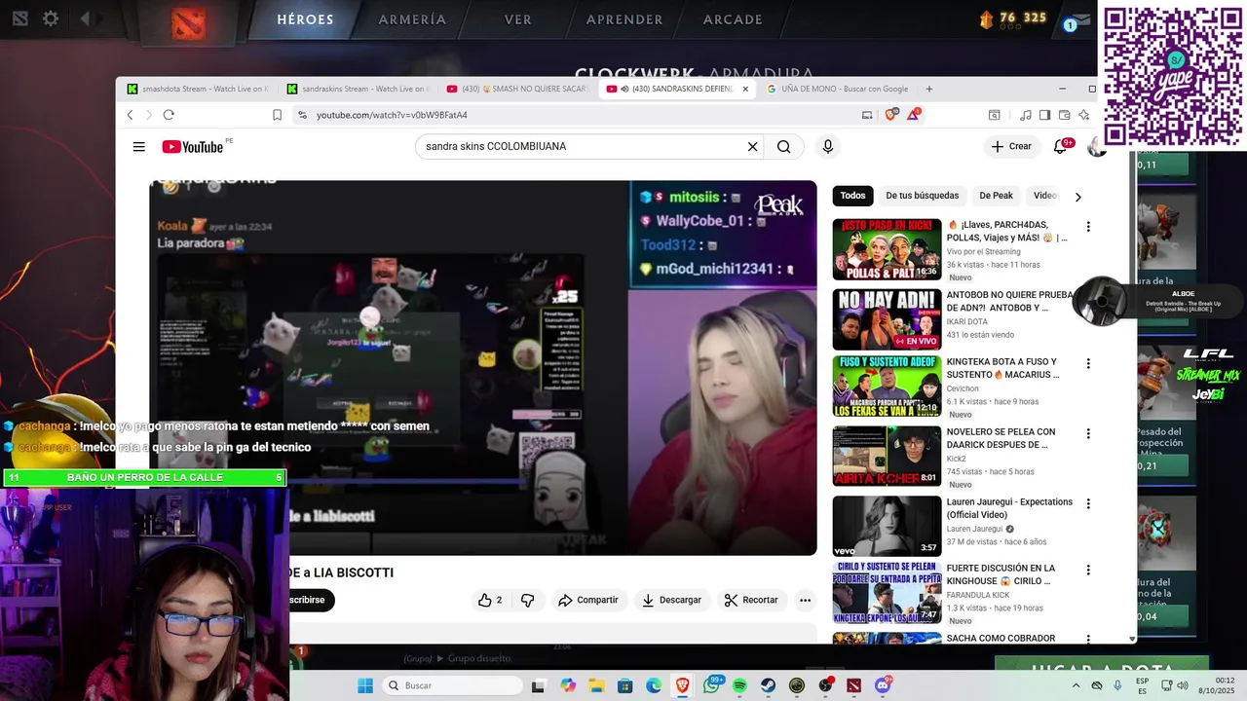
Task: Switch to SMASH NO QUIERE tab
Action: coord(517,89)
